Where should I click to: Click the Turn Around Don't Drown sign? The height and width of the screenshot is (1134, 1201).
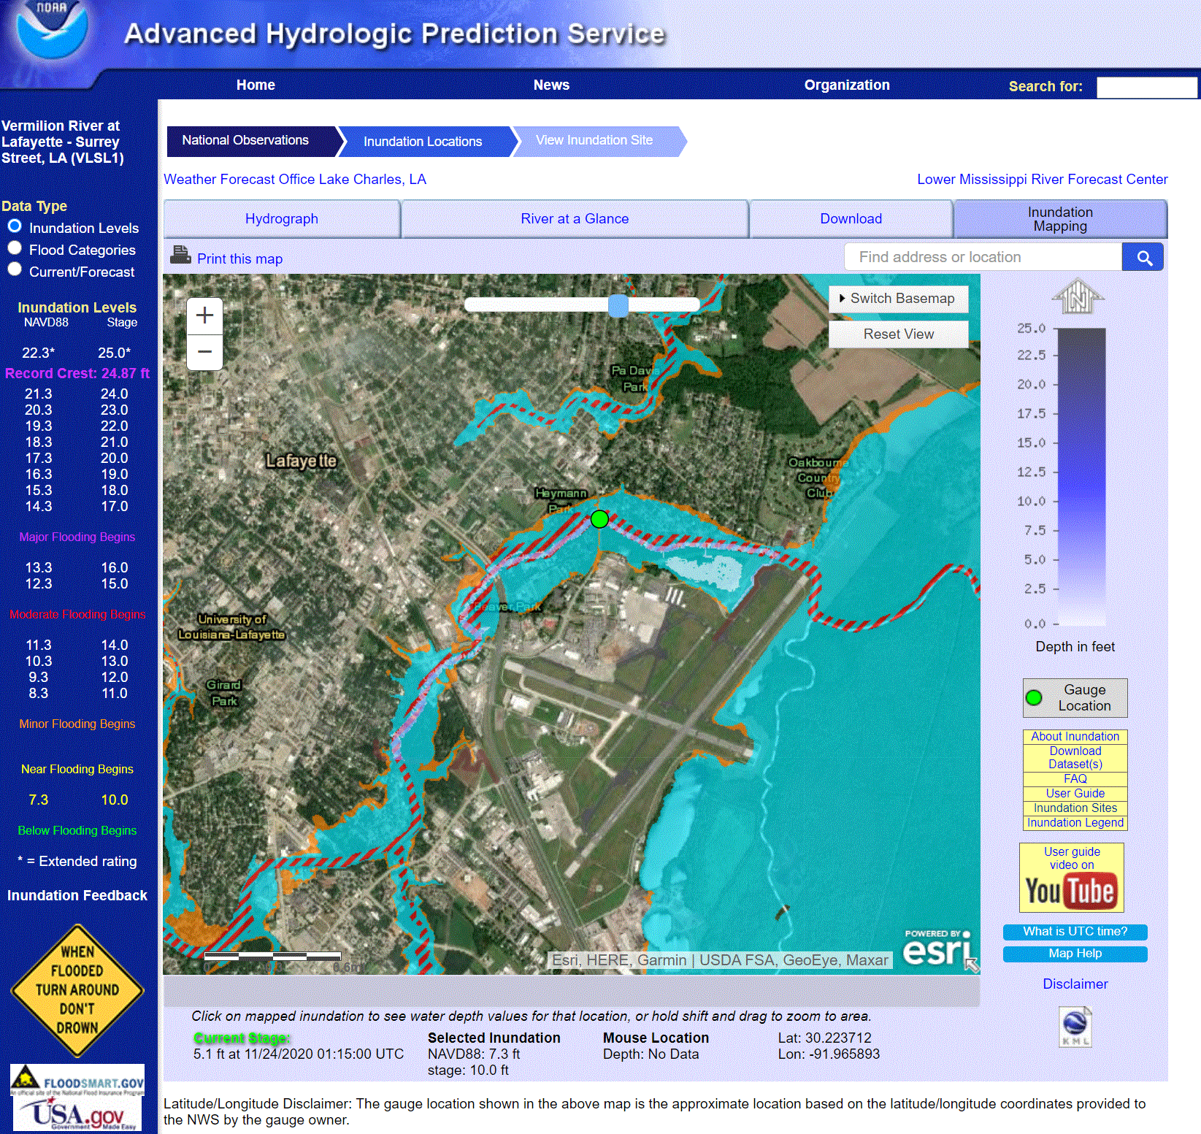77,991
